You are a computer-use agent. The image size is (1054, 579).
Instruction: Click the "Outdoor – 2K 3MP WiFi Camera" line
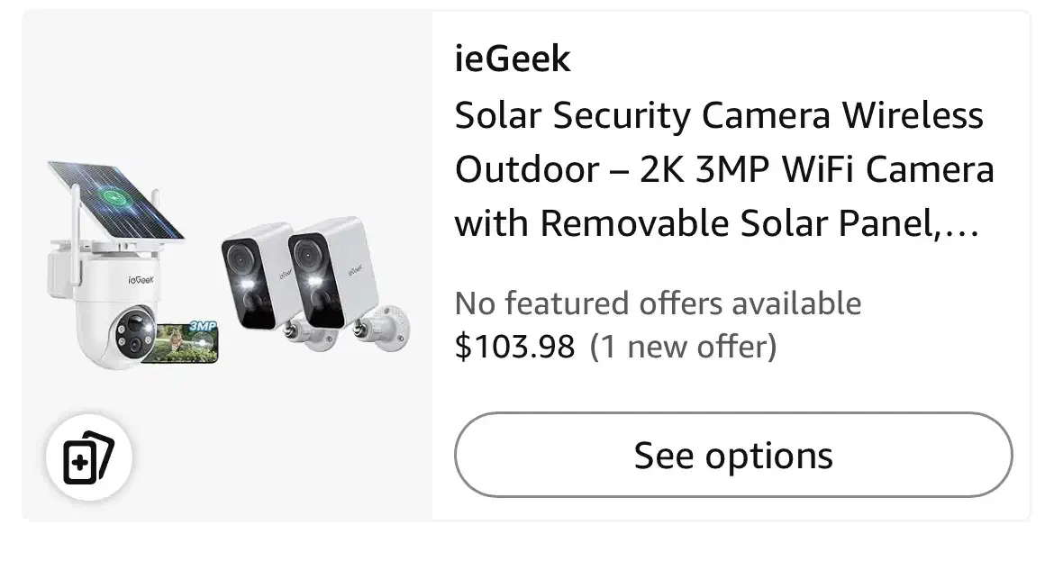click(723, 170)
